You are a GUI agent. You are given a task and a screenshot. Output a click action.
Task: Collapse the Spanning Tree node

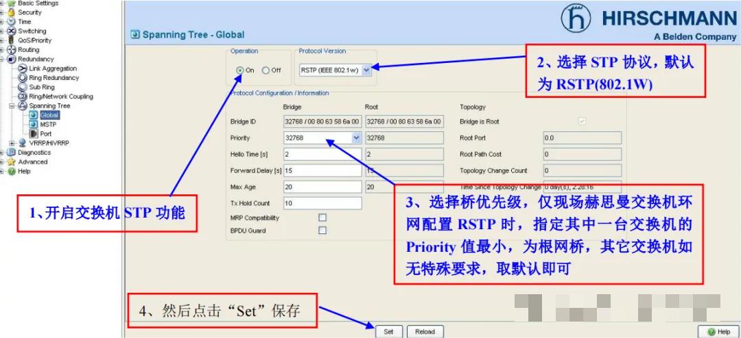click(x=12, y=106)
